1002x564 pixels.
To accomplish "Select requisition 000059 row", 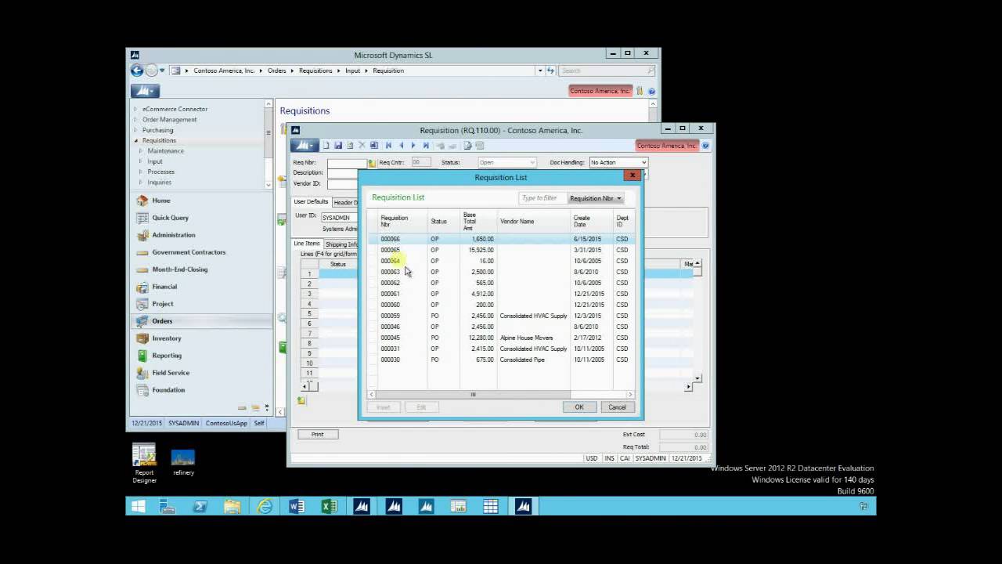I will [499, 316].
